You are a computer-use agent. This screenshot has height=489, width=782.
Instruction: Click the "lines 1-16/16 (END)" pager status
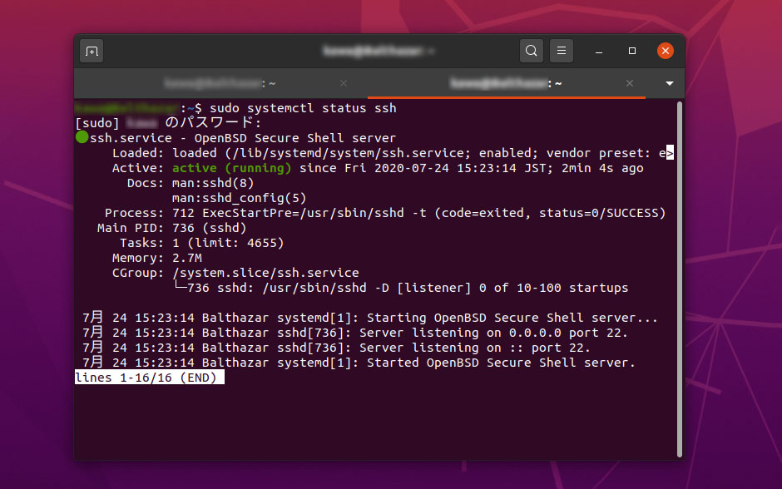(x=149, y=378)
